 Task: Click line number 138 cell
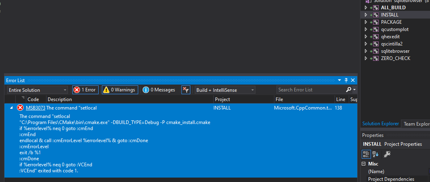[338, 108]
